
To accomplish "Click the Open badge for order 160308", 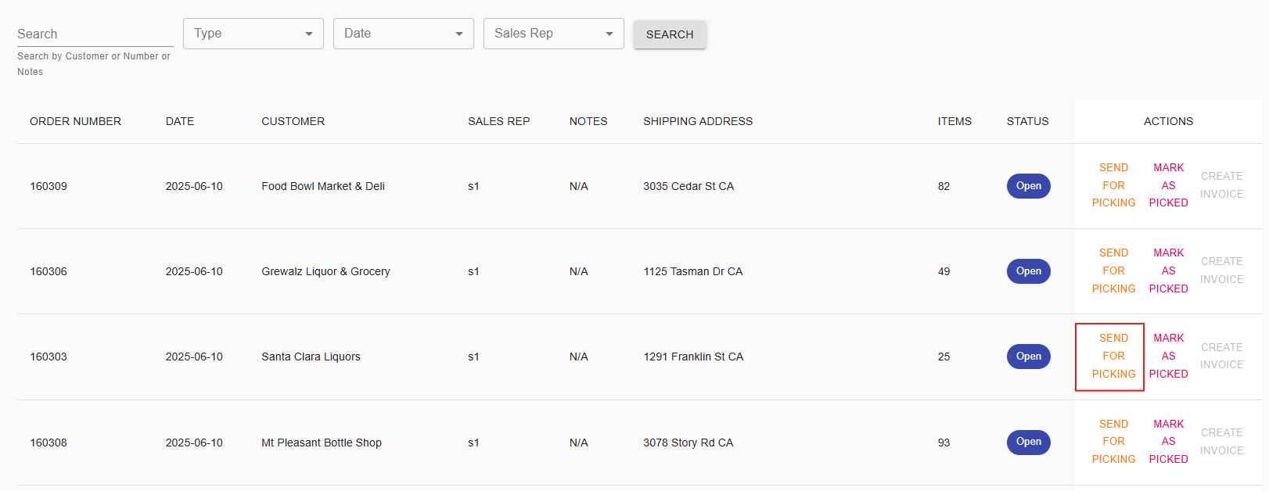I will [1028, 442].
